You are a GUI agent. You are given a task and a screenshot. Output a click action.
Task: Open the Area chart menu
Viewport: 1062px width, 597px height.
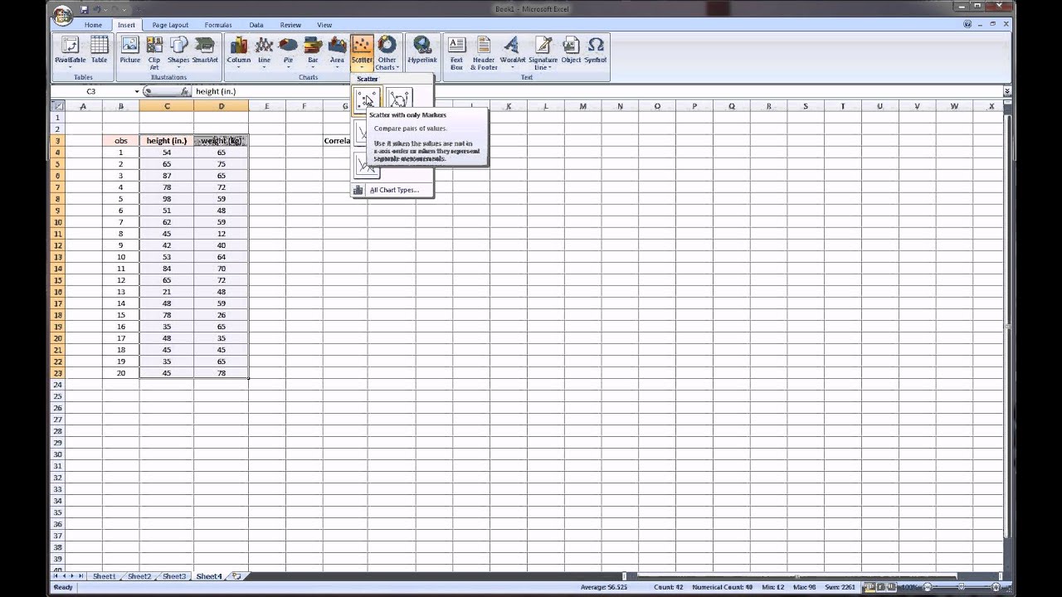[x=337, y=51]
